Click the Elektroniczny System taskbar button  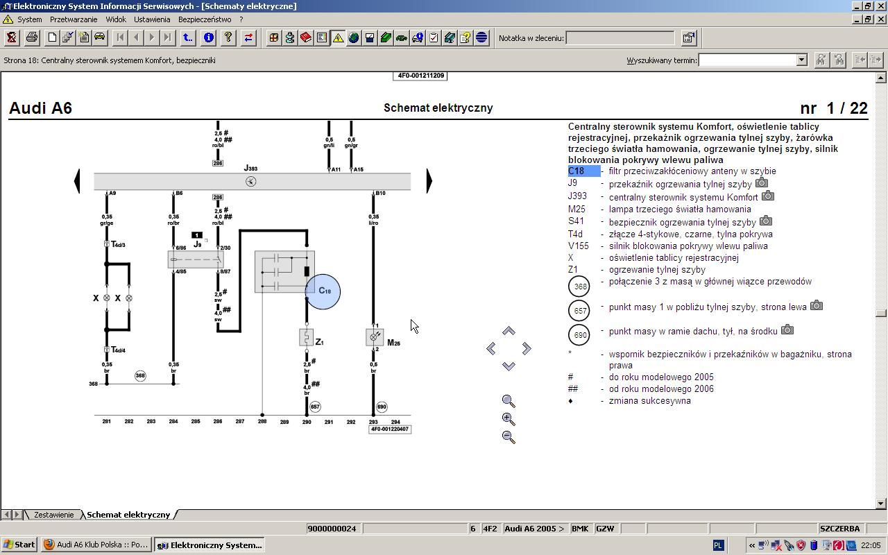(210, 545)
